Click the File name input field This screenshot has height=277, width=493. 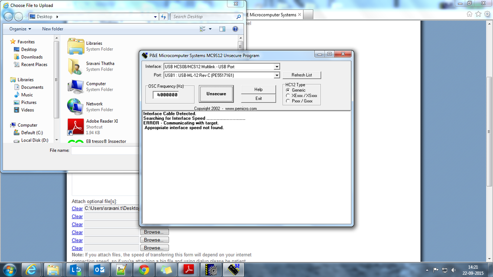[105, 150]
